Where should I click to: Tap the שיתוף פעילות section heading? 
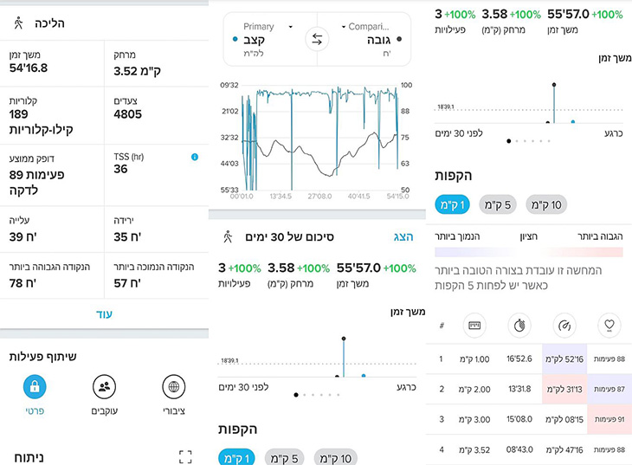click(42, 357)
